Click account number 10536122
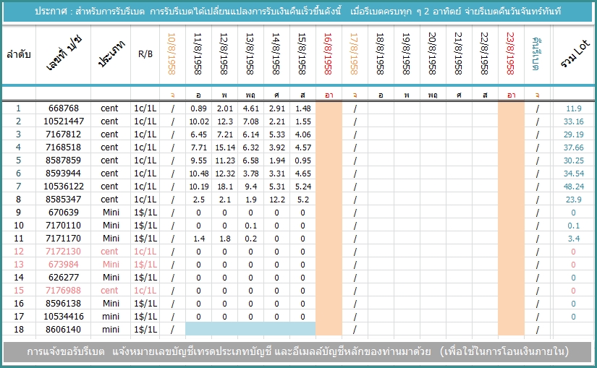The height and width of the screenshot is (368, 597). 64,186
